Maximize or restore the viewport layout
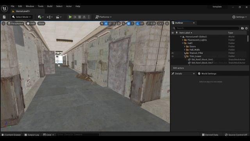The height and width of the screenshot is (141, 250). pos(167,23)
